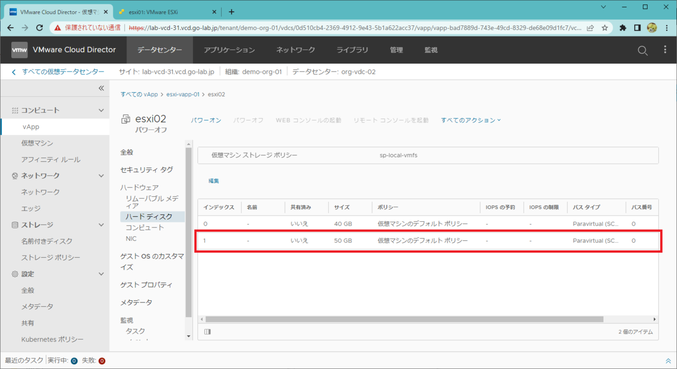Select 仮想マシン in the sidebar

coord(37,143)
